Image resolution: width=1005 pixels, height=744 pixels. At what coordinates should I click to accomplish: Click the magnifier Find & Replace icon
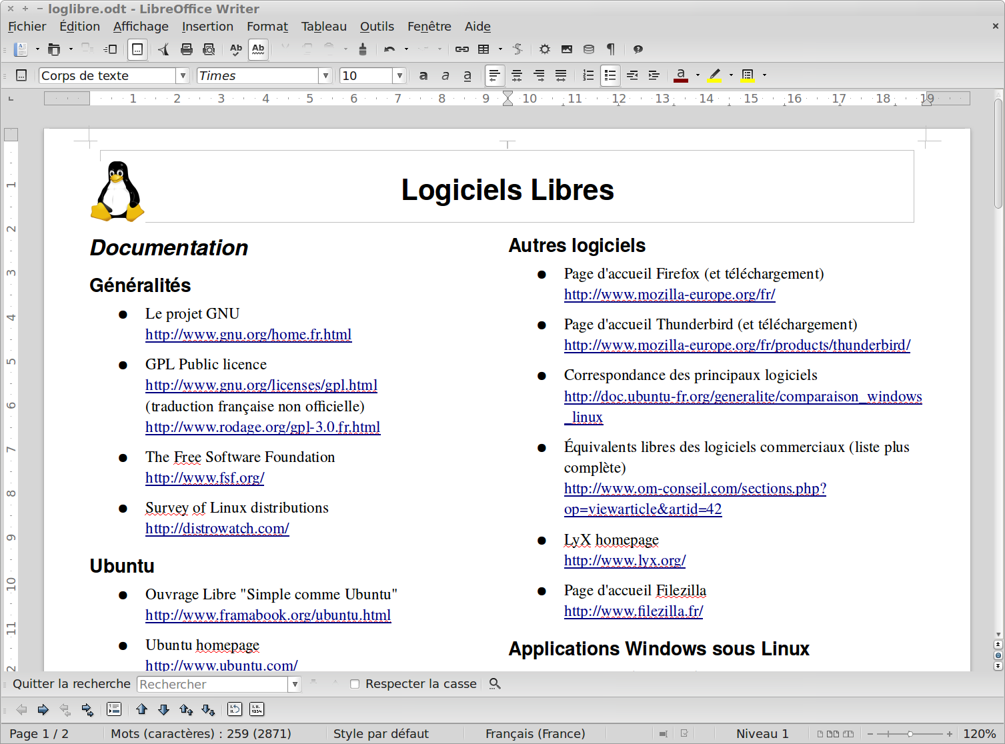[x=495, y=684]
